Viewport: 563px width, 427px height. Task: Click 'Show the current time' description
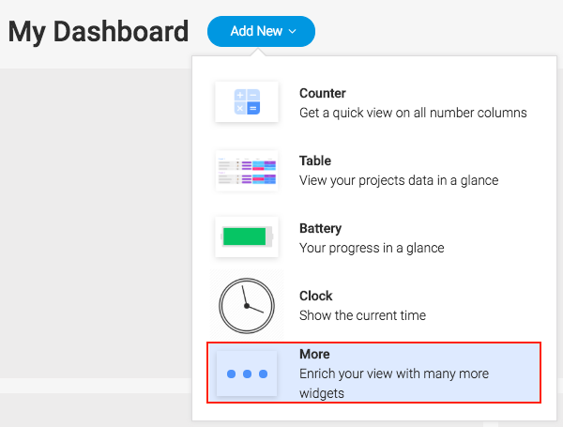point(362,315)
